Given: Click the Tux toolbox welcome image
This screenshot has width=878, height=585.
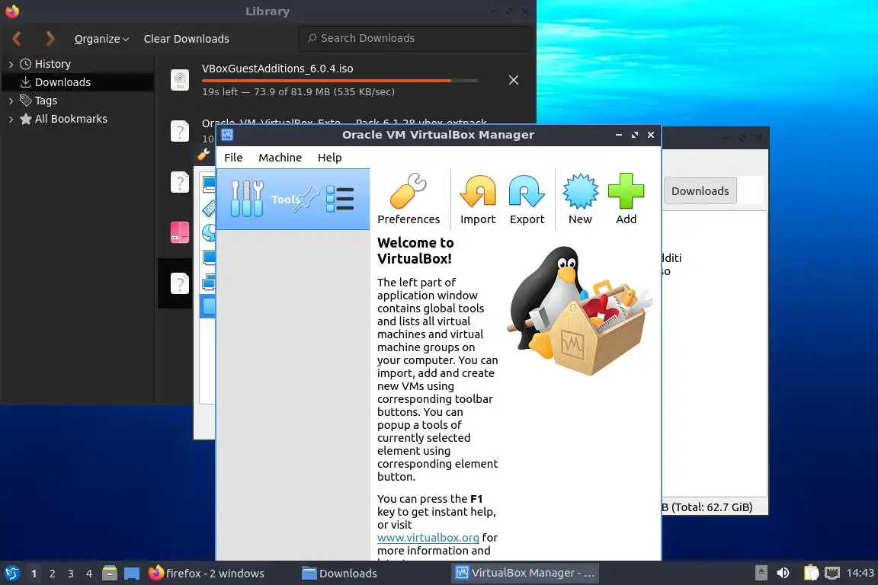Looking at the screenshot, I should [579, 312].
